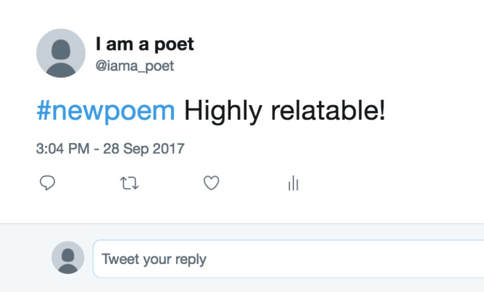Open the "I am a poet" display name
Image resolution: width=484 pixels, height=292 pixels.
(145, 44)
